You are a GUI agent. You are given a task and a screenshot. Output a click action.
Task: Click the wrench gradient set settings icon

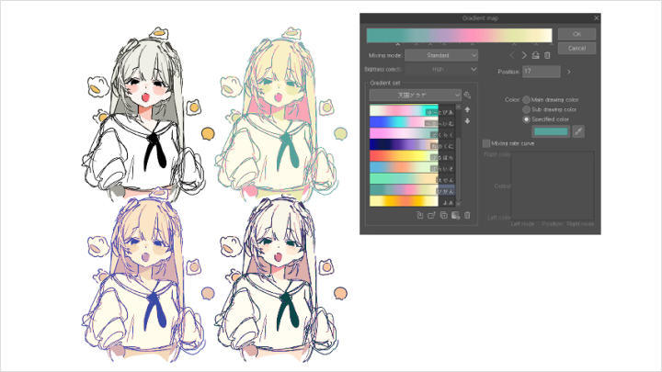467,95
